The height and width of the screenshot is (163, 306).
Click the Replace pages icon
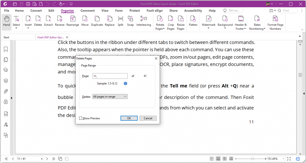pyautogui.click(x=109, y=21)
